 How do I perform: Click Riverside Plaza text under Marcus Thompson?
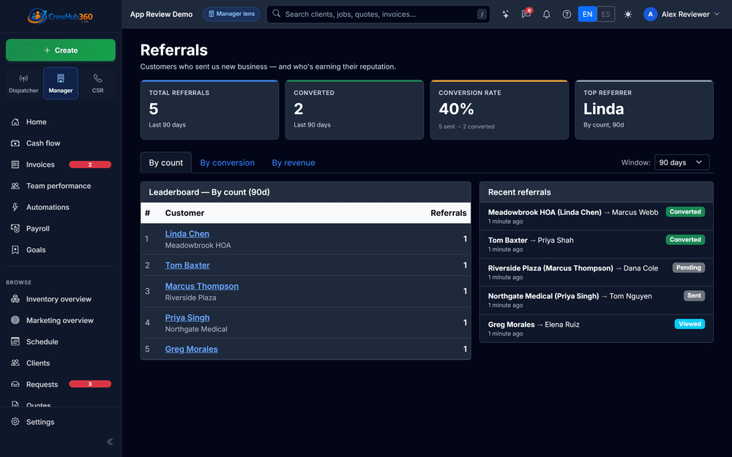tap(190, 298)
